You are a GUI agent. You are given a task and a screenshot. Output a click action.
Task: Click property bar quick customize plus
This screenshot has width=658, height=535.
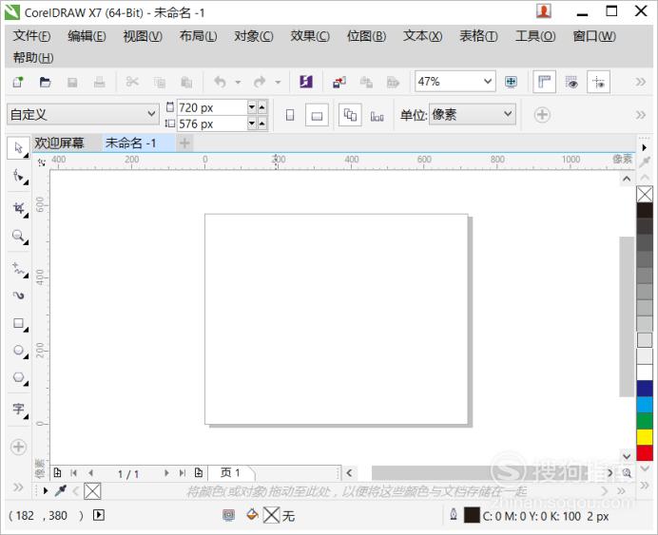tap(542, 114)
